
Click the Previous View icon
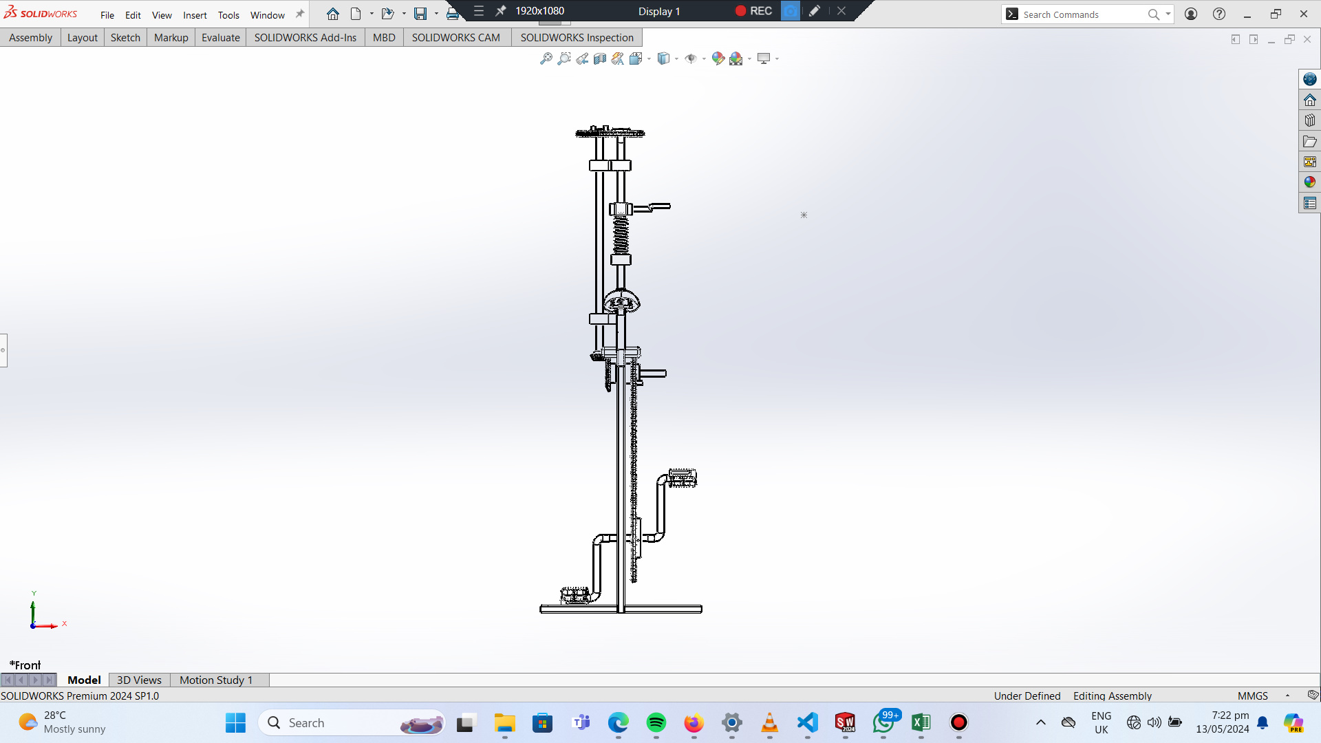click(x=582, y=58)
